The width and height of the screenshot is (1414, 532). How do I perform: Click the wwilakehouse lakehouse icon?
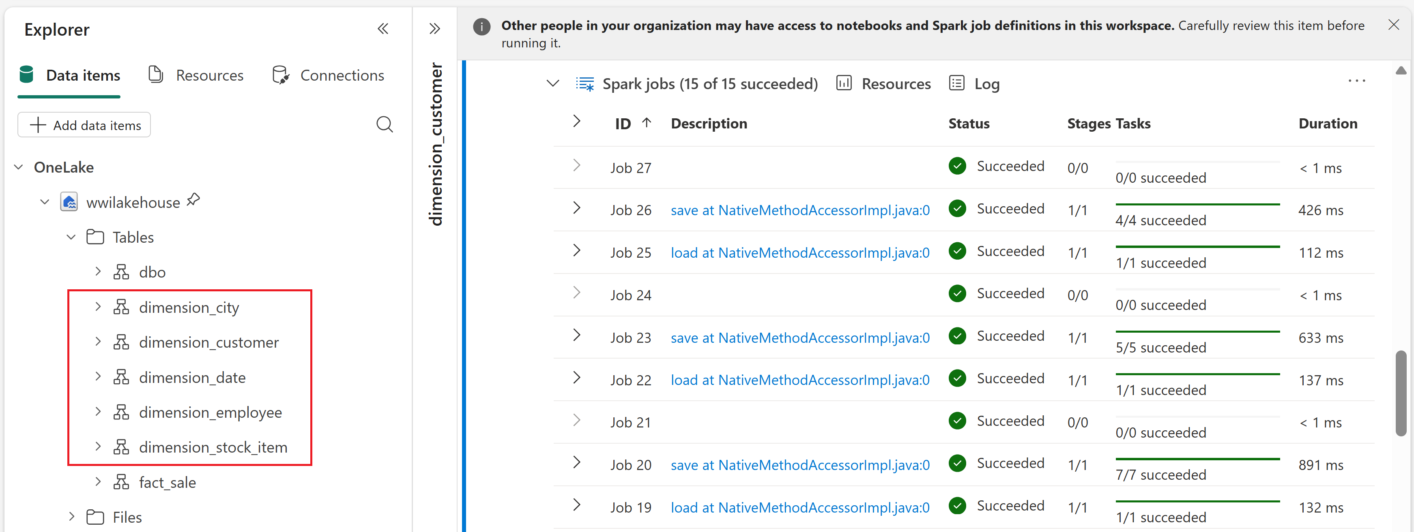coord(69,202)
